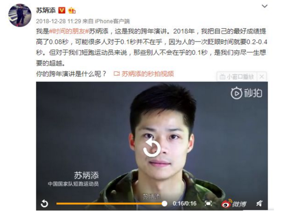Viewport: 285px width, 216px height.
Task: Click the verified V badge icon
Action: click(62, 10)
